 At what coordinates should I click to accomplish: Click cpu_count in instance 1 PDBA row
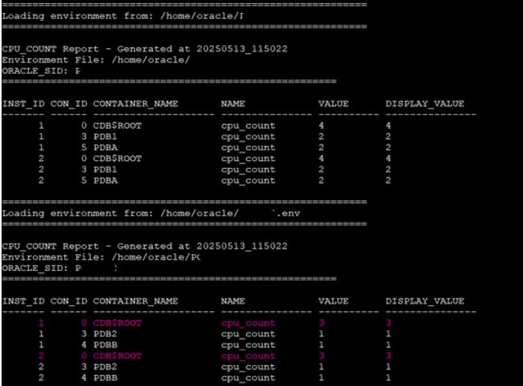[x=248, y=148]
